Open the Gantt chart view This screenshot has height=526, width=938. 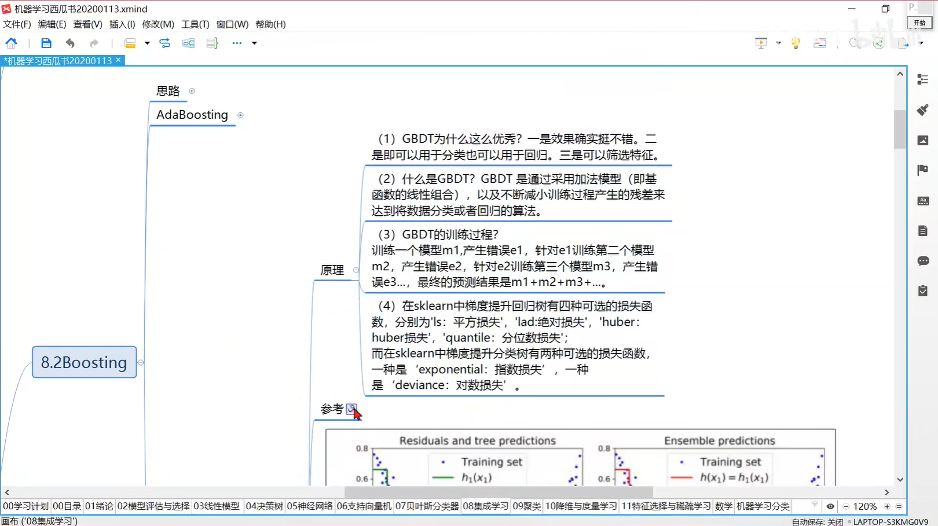coord(819,43)
